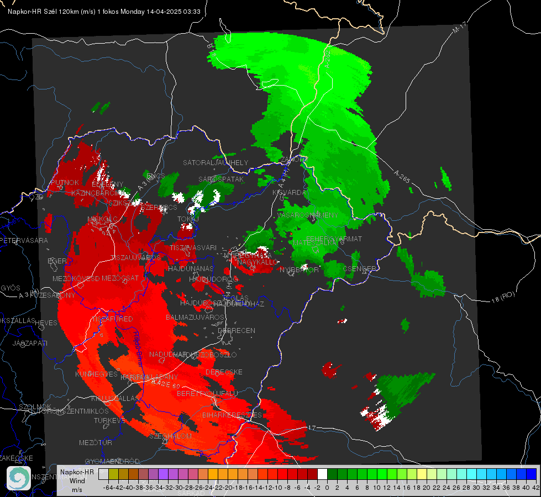Screen dimensions: 541x497
Task: Click the MEZŐTÚR city label
Action: (96, 442)
